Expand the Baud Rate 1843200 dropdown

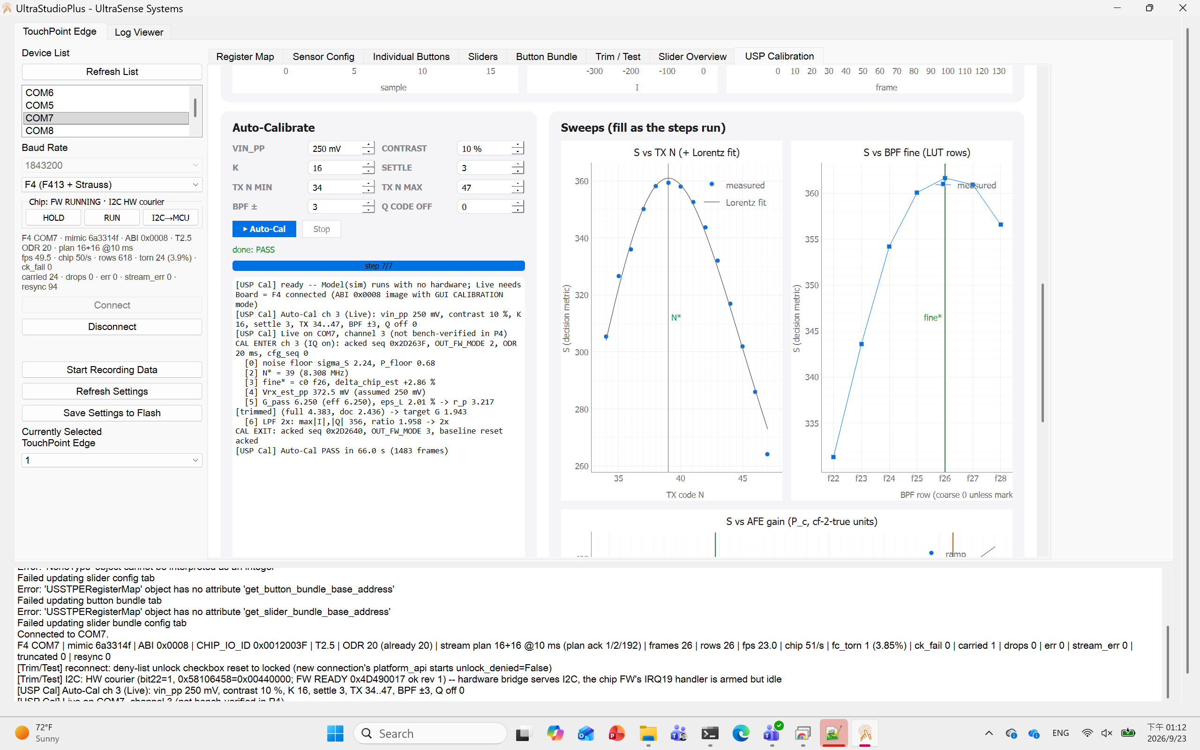point(112,165)
